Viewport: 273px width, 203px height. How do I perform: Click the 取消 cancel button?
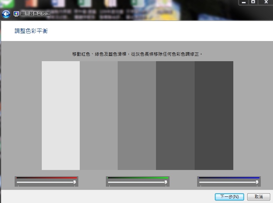258,197
